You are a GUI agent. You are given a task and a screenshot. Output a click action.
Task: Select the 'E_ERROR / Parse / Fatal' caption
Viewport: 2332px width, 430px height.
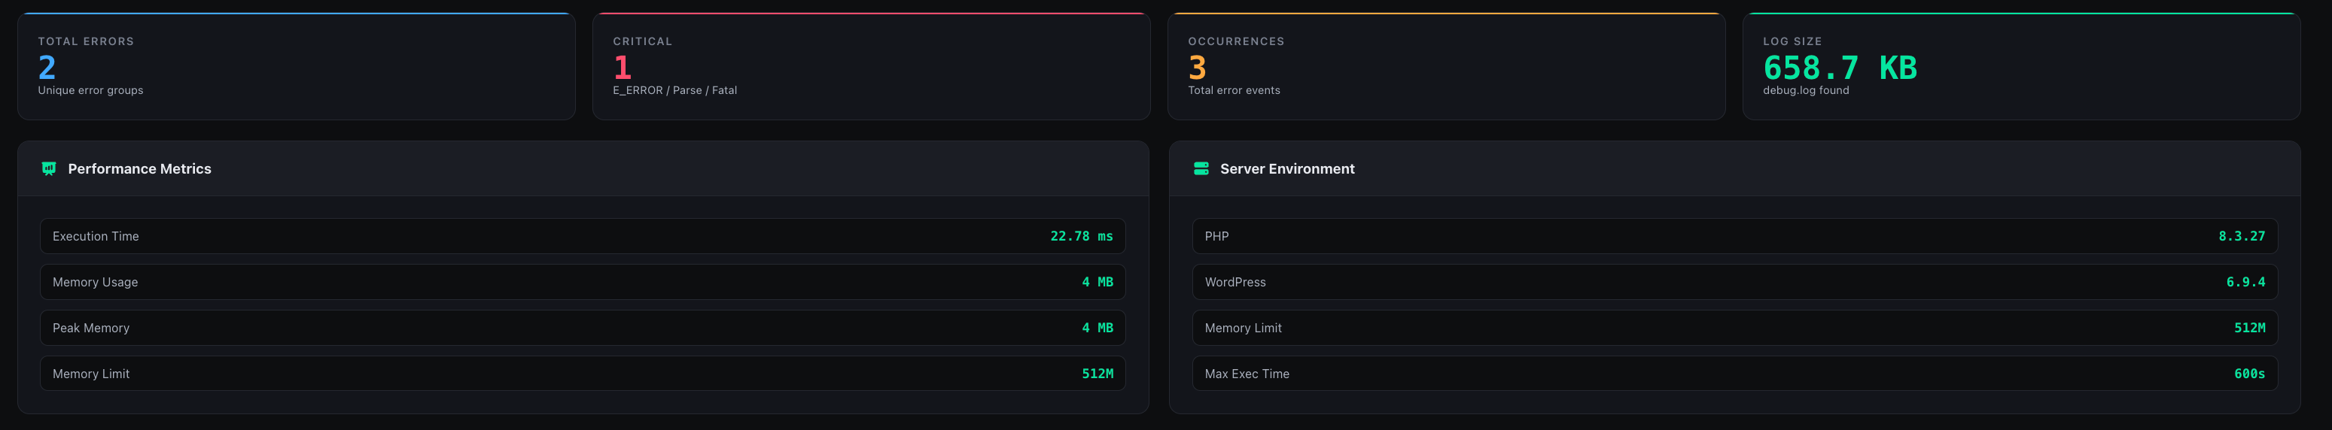click(674, 90)
